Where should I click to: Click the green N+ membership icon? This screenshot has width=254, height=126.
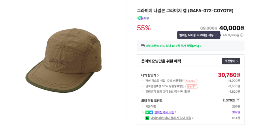point(149,112)
